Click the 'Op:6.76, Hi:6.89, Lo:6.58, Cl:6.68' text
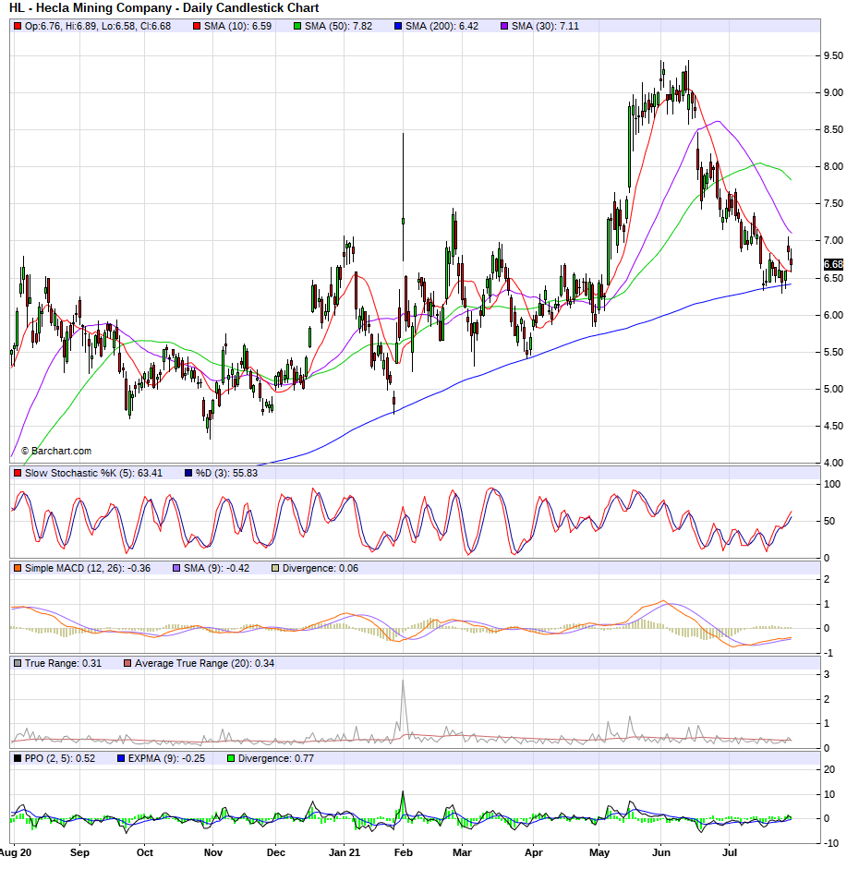859x881 pixels. [x=98, y=27]
